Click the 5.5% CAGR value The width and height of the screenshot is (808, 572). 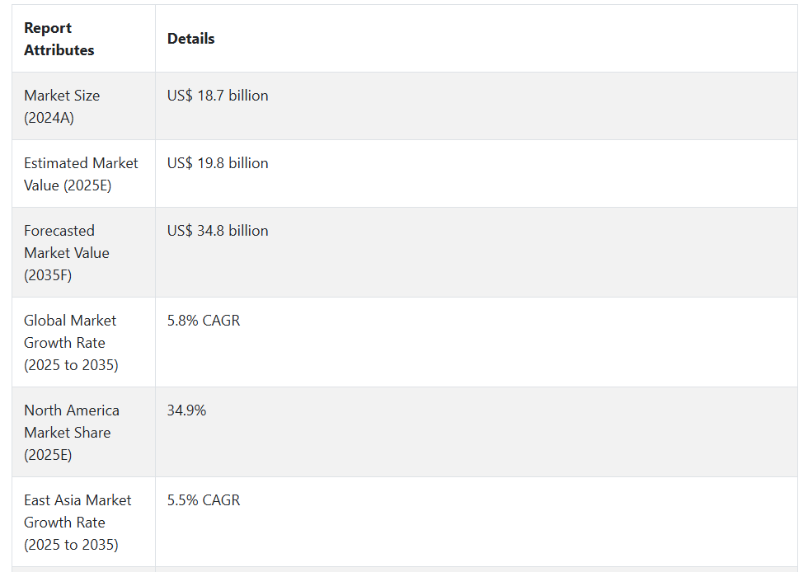pos(204,499)
